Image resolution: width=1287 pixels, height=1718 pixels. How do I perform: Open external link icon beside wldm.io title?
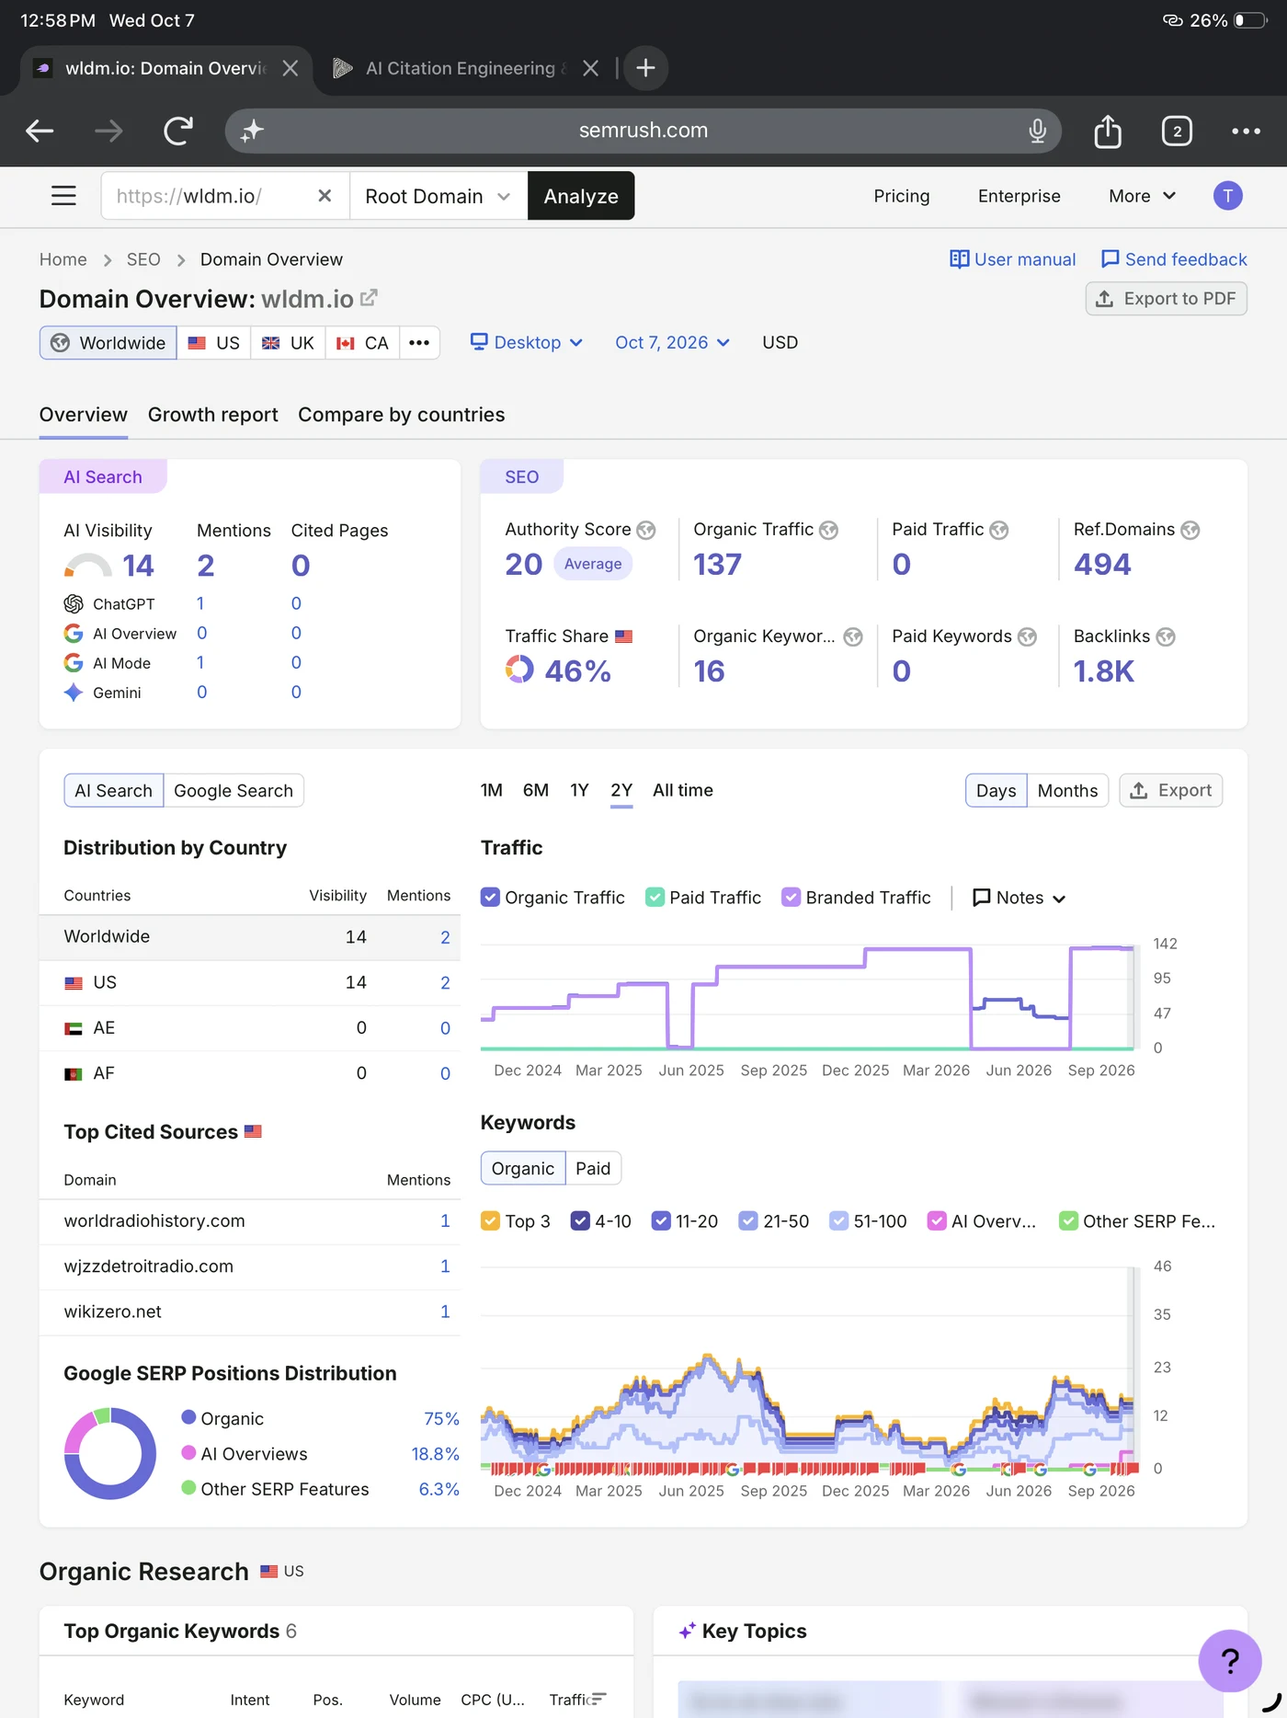pos(369,298)
